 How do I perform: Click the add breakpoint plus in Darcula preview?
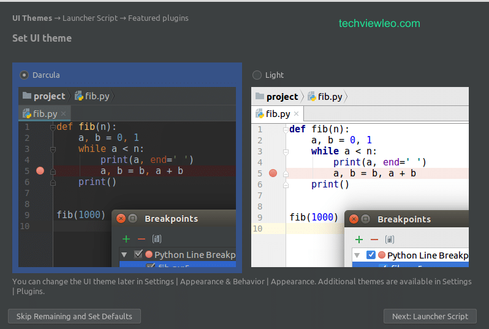click(x=126, y=239)
